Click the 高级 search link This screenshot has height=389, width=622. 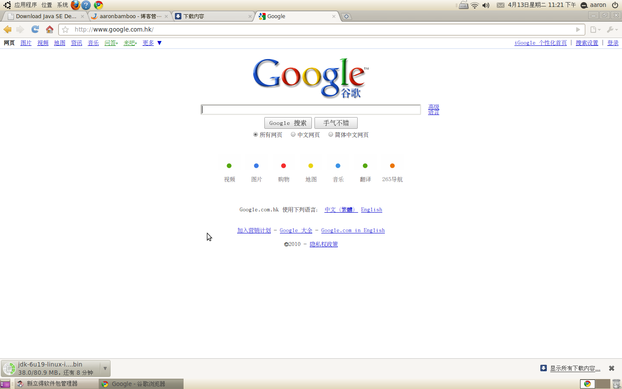[x=434, y=107]
